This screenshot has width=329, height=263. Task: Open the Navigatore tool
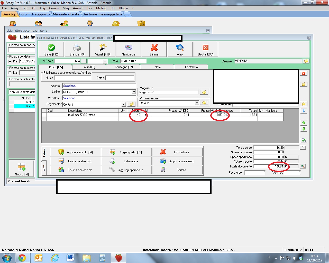pos(129,49)
